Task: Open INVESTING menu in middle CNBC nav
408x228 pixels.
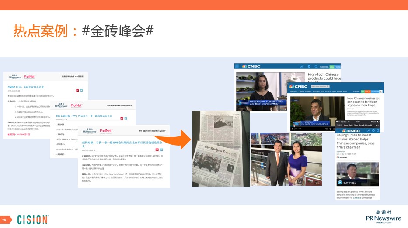Action: click(316, 92)
